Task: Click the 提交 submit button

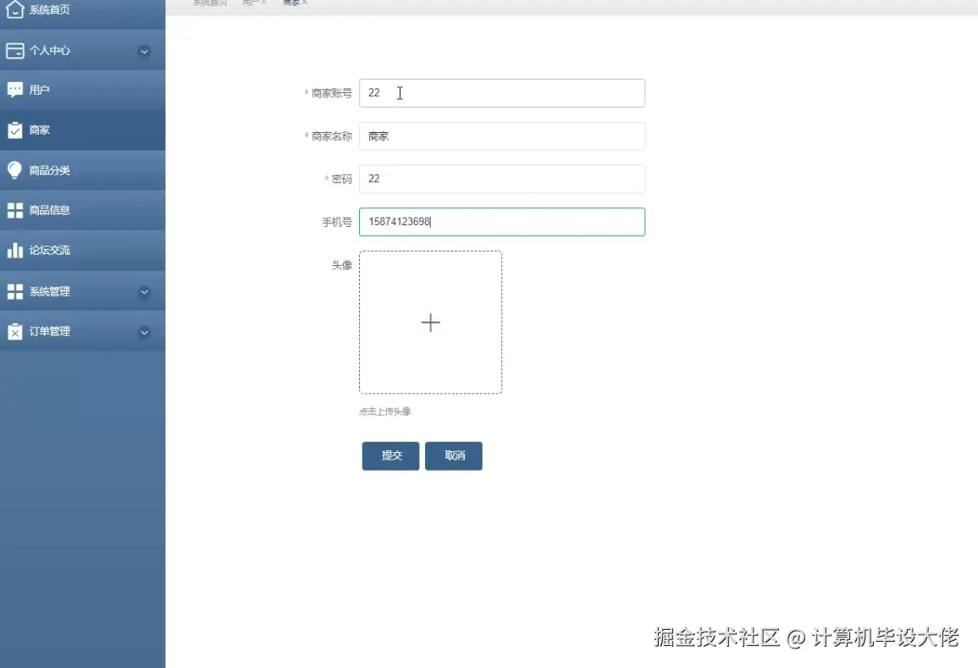Action: (x=390, y=455)
